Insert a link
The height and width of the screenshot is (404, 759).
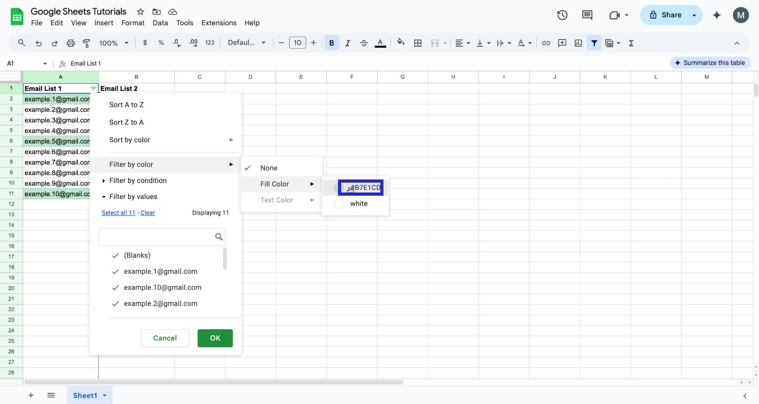[546, 43]
